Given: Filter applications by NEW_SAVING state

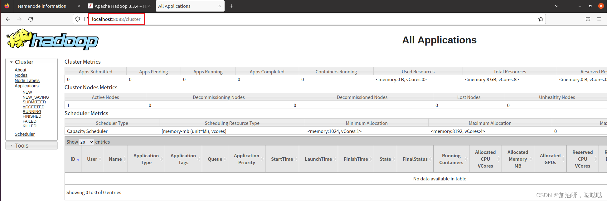Looking at the screenshot, I should [36, 97].
